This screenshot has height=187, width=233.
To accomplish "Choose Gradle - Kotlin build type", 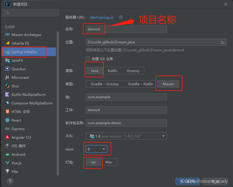I will click(x=140, y=84).
